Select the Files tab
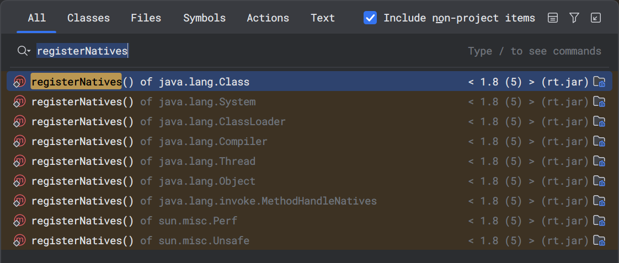Image resolution: width=619 pixels, height=263 pixels. (146, 18)
